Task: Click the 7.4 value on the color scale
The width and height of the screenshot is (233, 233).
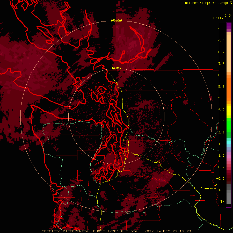Action: click(x=221, y=64)
